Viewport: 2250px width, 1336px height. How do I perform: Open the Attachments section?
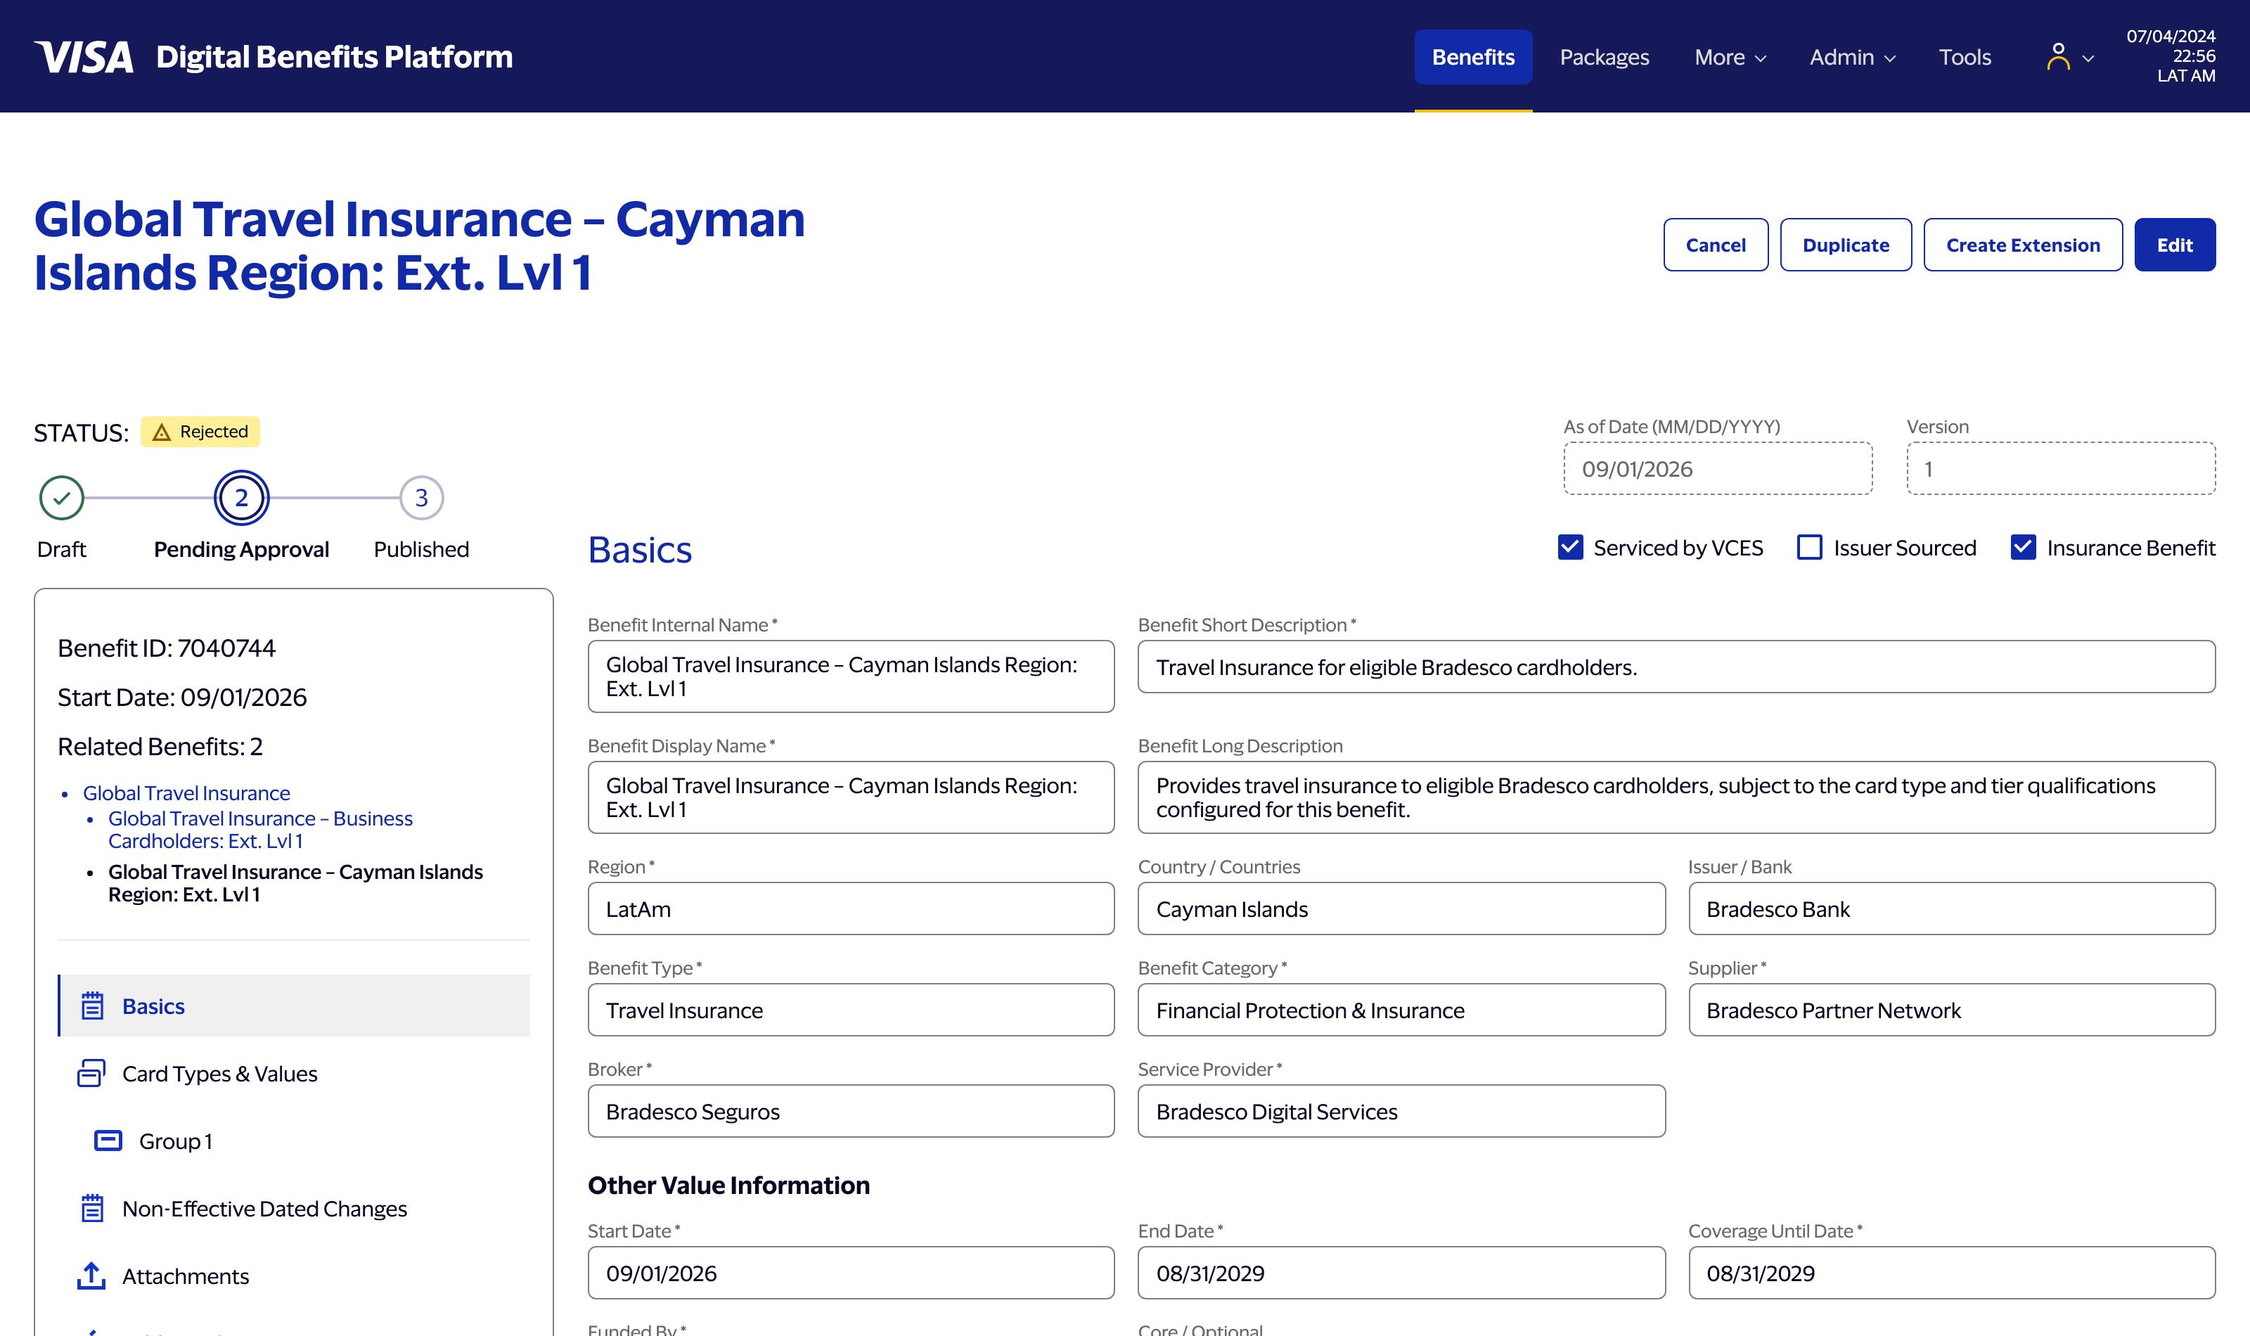[x=295, y=1276]
